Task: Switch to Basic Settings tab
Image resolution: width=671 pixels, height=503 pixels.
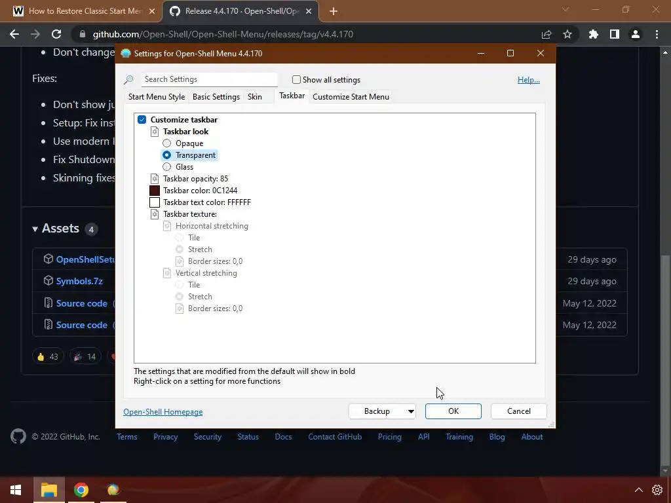Action: point(216,97)
